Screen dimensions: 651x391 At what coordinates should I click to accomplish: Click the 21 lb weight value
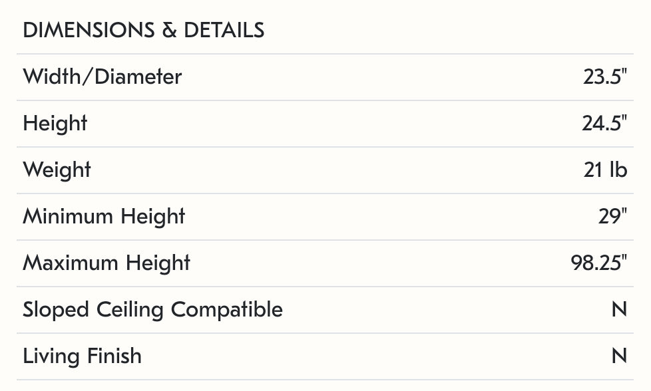605,170
